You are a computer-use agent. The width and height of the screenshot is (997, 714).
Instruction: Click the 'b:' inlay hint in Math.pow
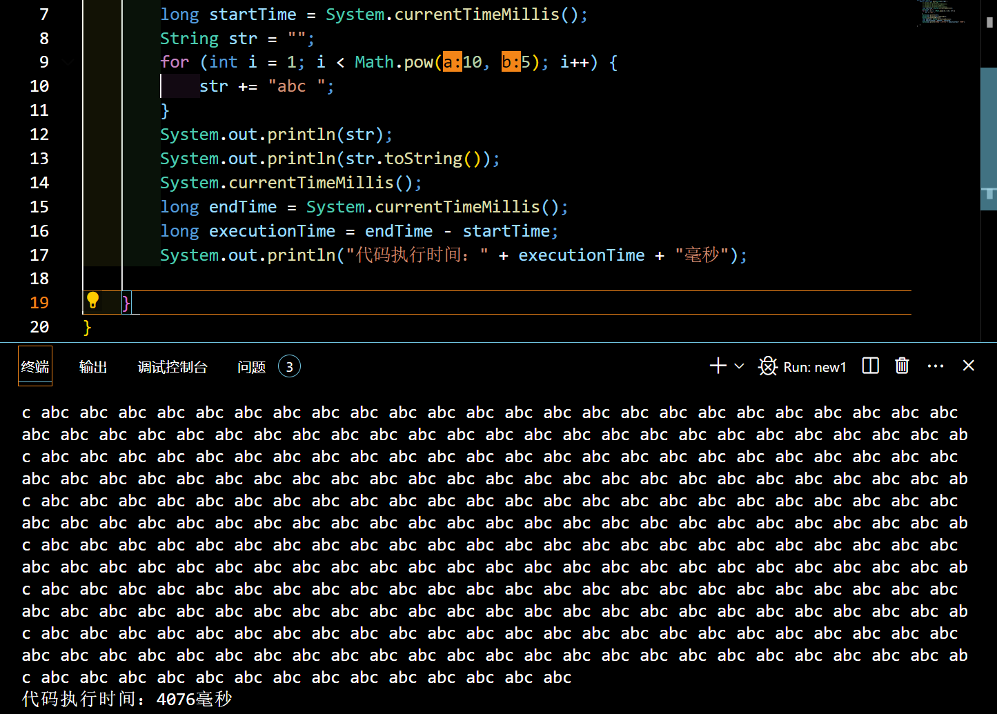(x=511, y=62)
